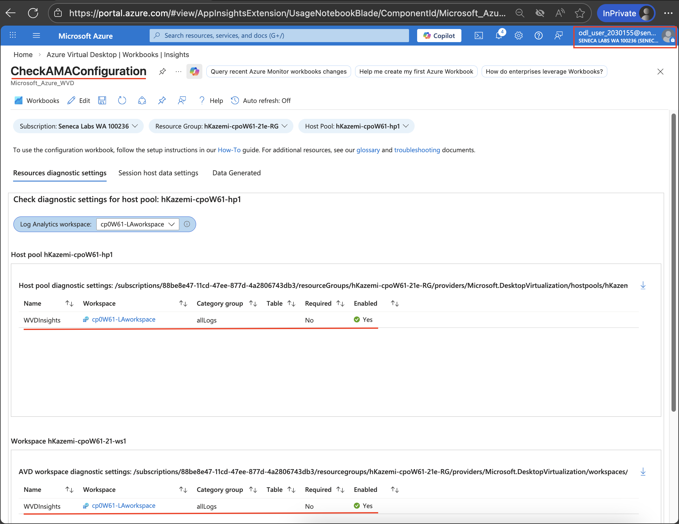Viewport: 679px width, 524px height.
Task: Save the workbook with disk icon
Action: pos(102,100)
